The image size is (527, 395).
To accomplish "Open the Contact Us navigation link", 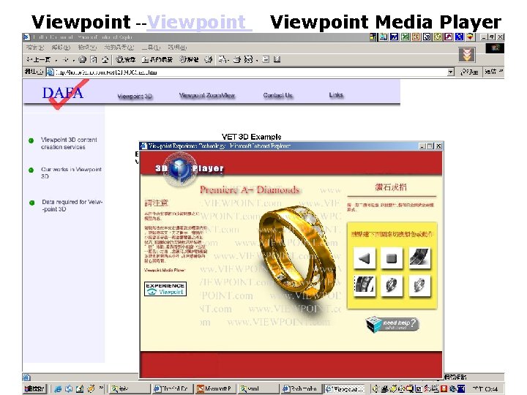I will tap(277, 95).
